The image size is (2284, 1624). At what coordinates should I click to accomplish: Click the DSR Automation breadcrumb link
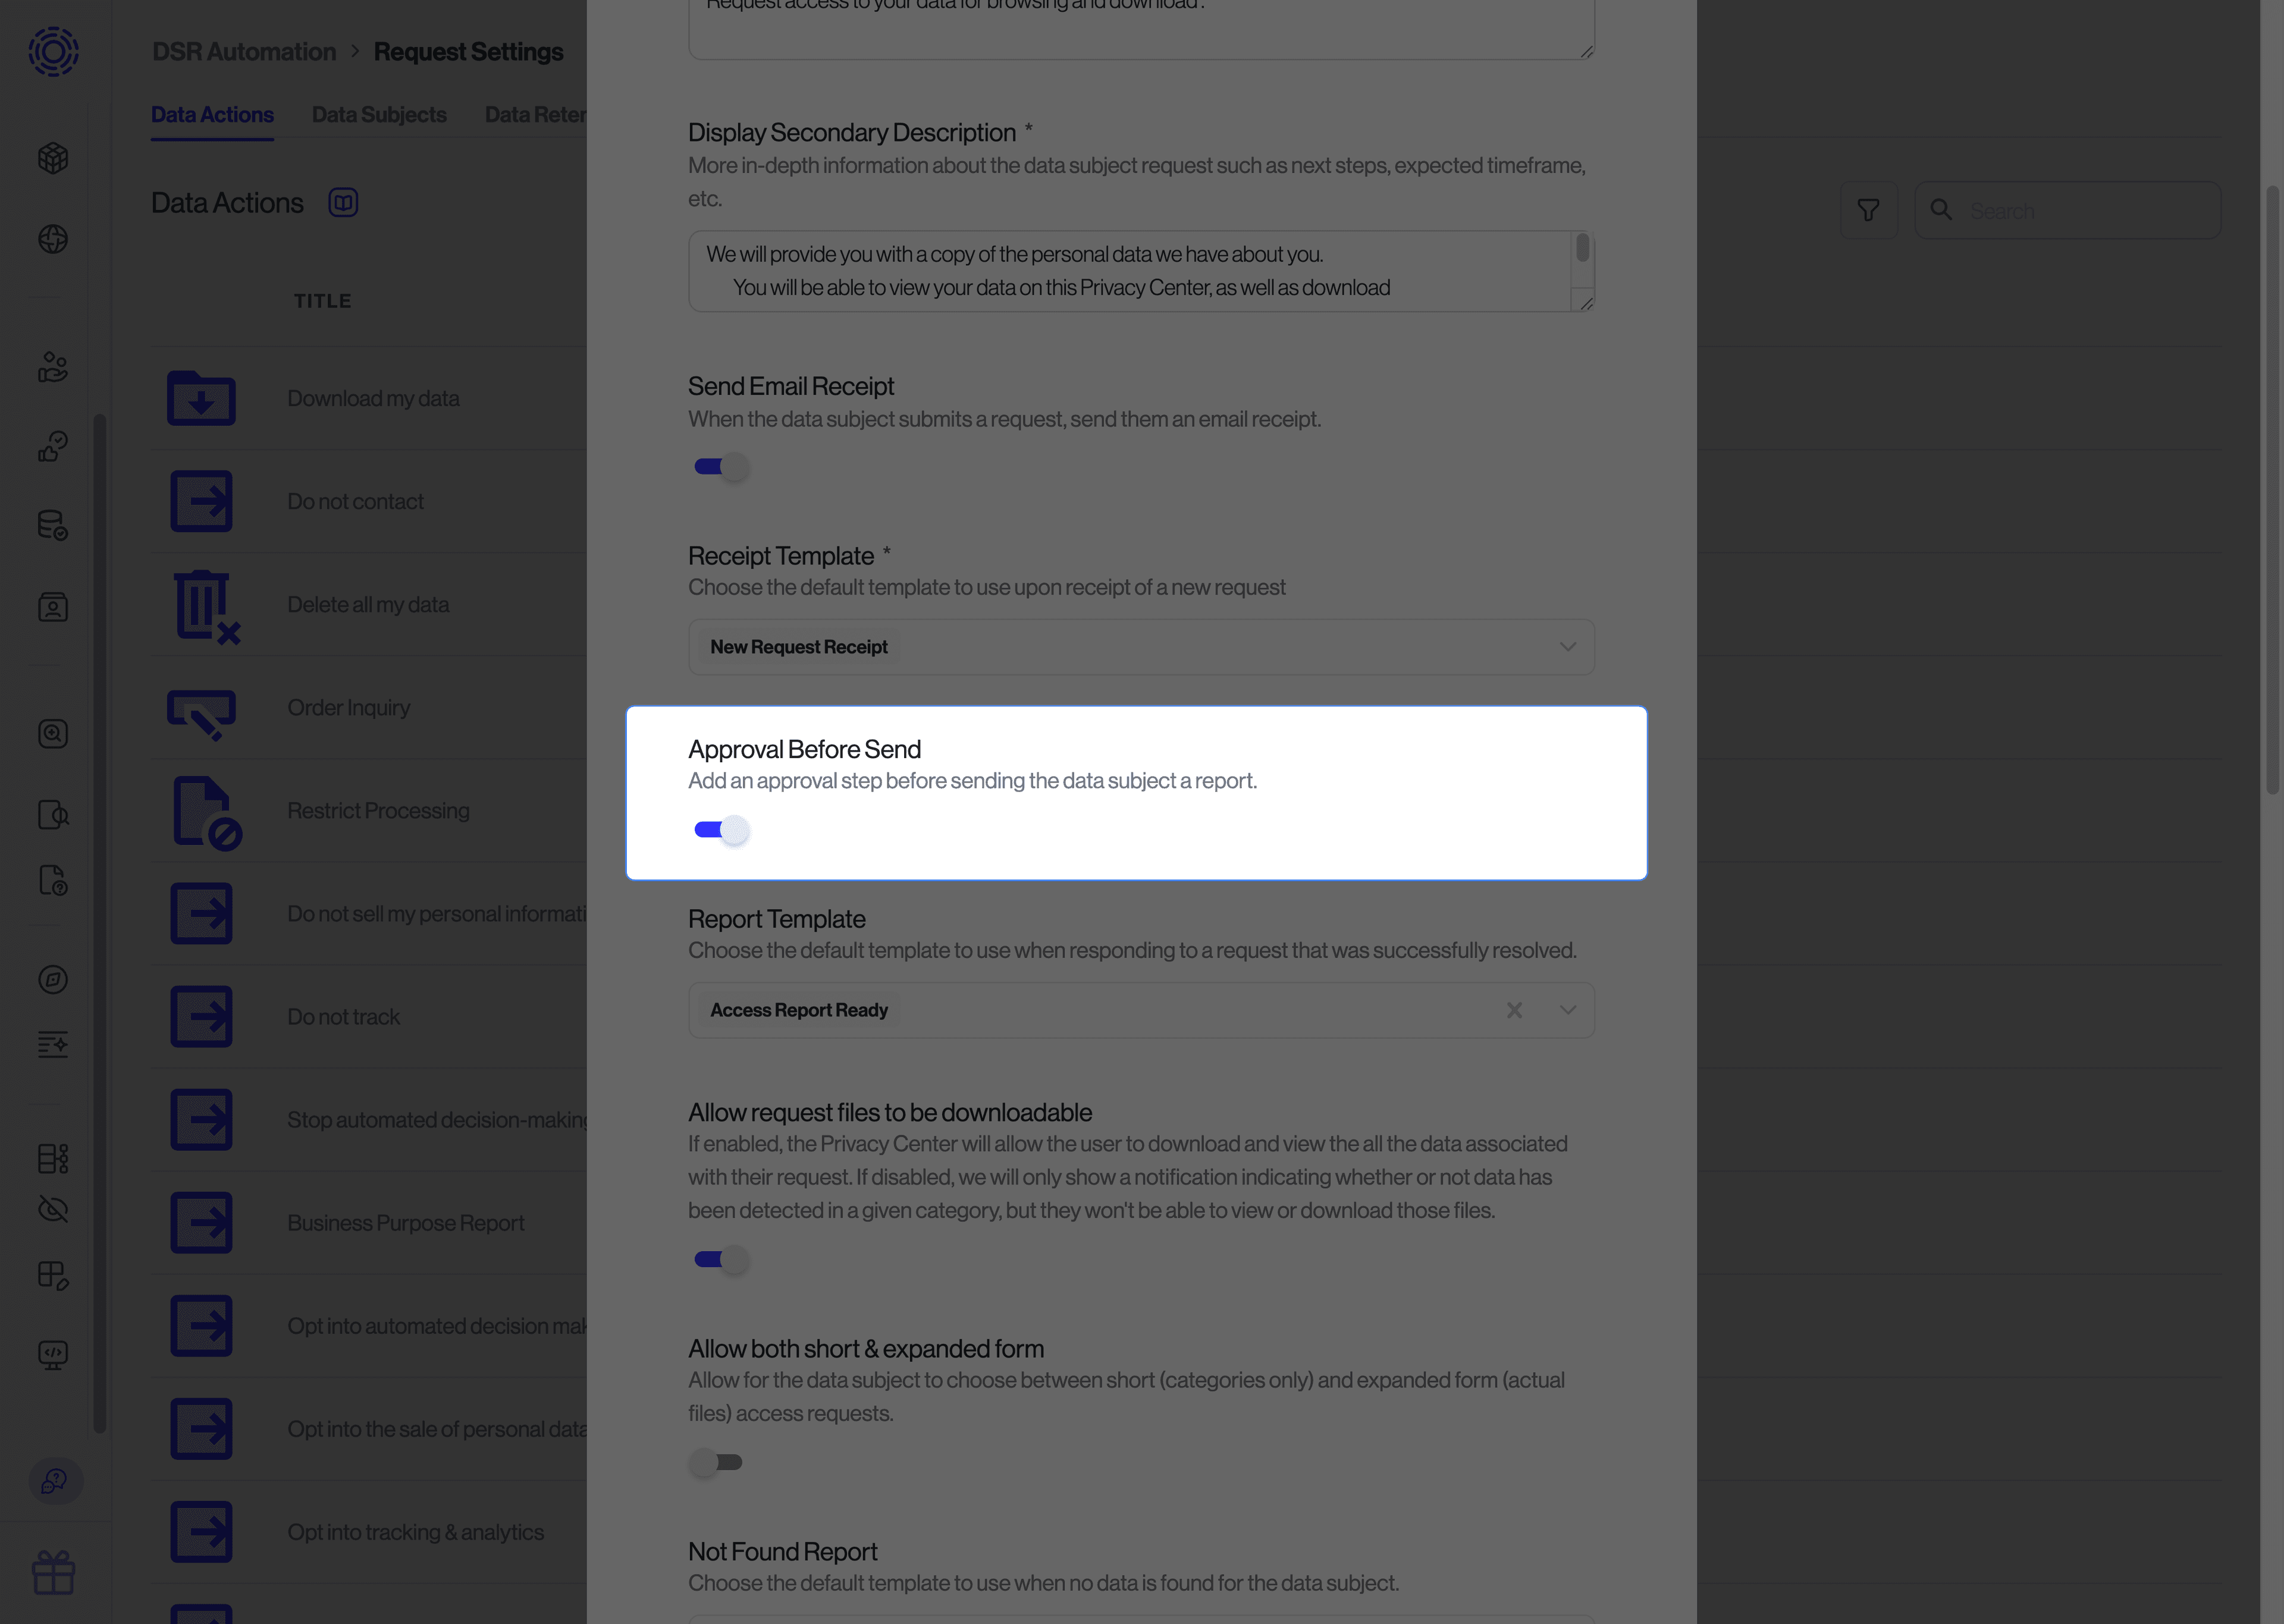pyautogui.click(x=243, y=51)
